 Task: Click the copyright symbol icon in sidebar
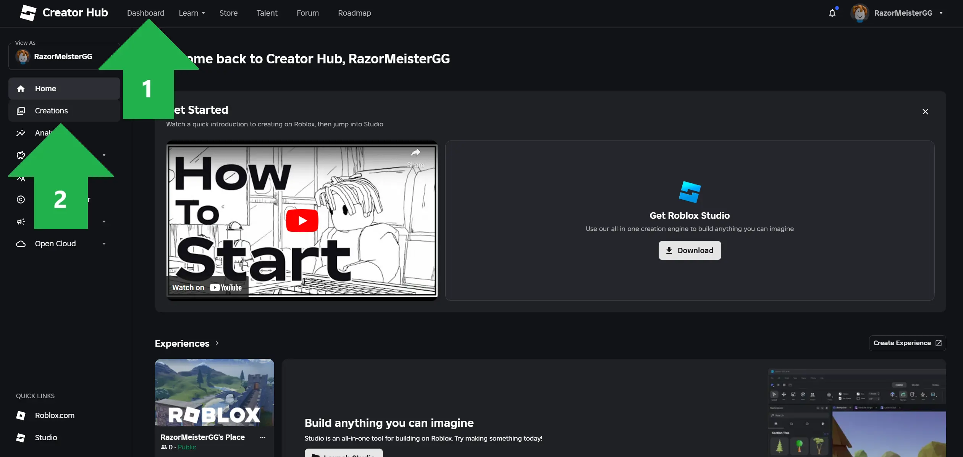coord(21,199)
